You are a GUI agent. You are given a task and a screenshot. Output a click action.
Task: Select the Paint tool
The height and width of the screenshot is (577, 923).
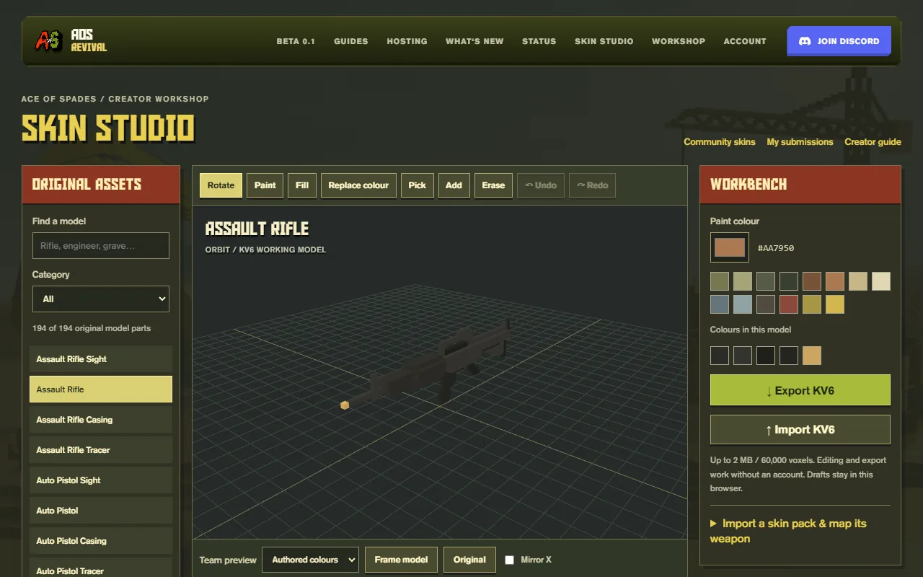click(x=265, y=185)
